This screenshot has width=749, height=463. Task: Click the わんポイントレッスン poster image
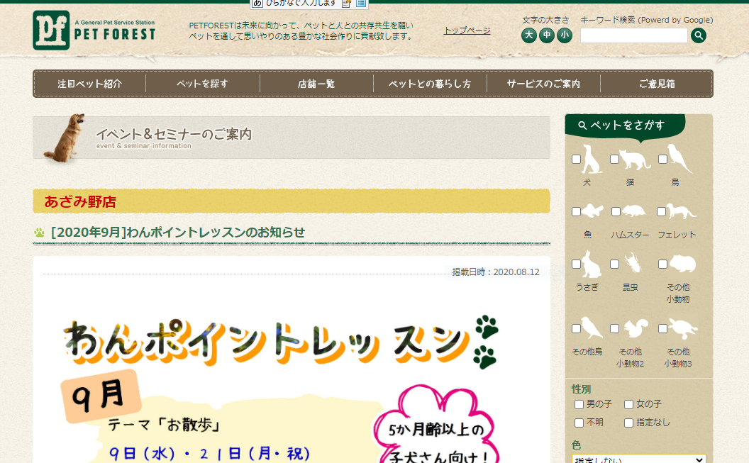click(x=282, y=388)
